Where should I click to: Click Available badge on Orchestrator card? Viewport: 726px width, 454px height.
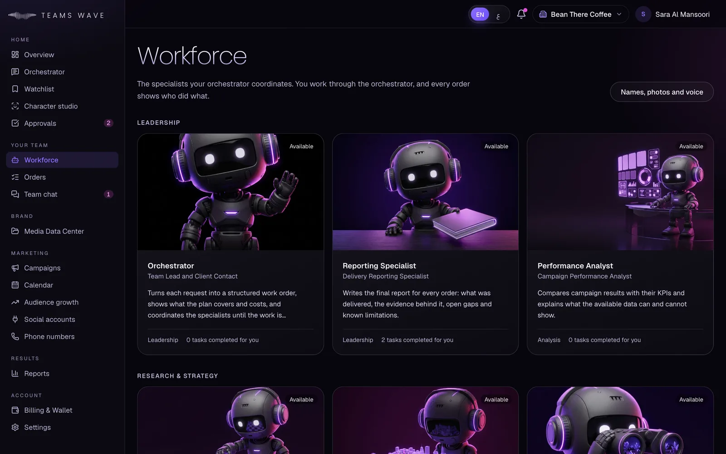click(x=301, y=146)
